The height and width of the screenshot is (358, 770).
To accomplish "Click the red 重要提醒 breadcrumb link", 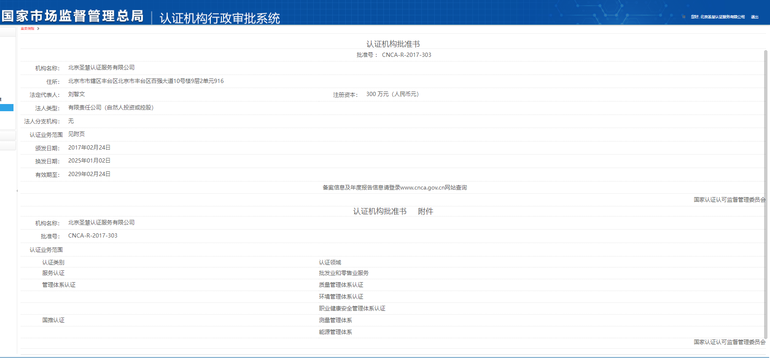I will pos(27,29).
